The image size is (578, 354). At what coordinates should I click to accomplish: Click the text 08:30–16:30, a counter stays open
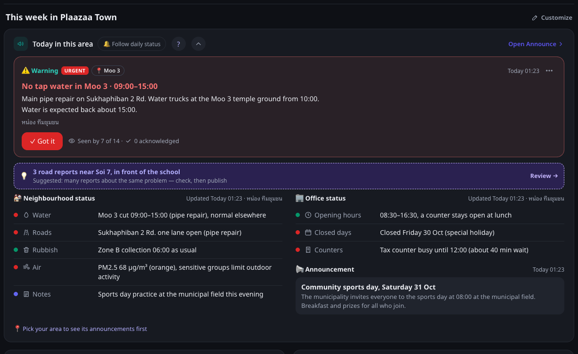coord(446,215)
